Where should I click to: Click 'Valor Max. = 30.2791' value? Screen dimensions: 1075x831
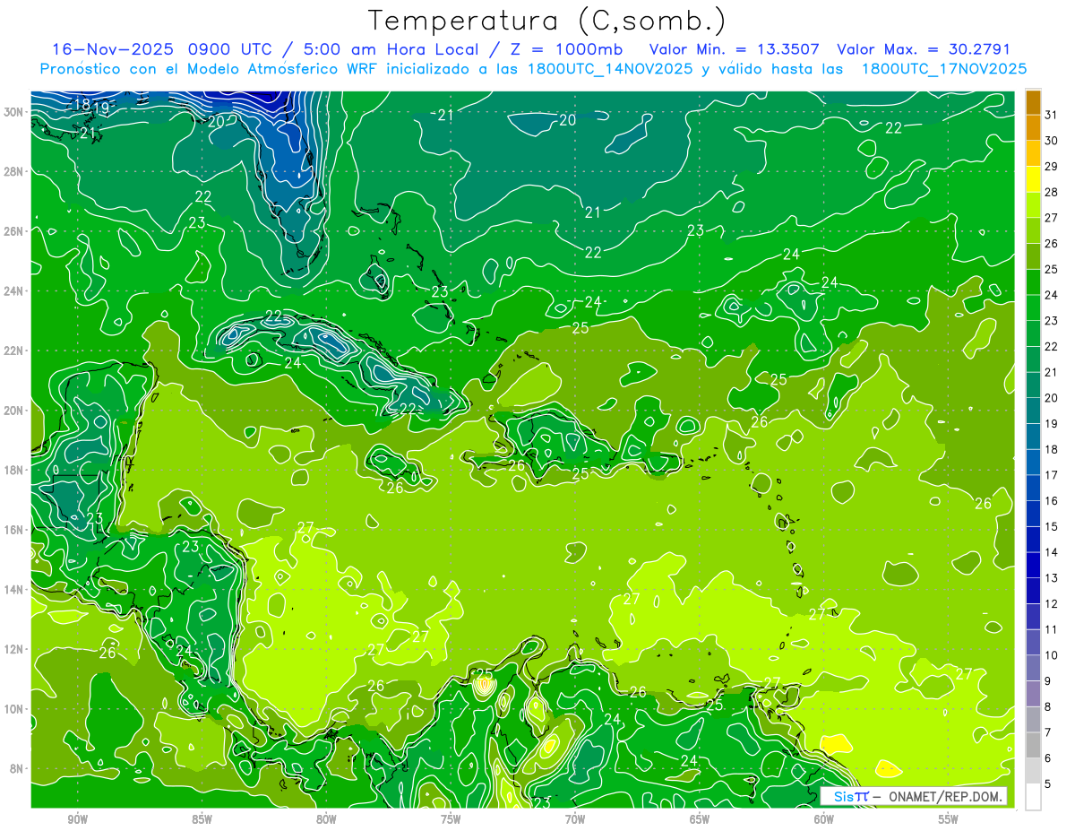tap(924, 49)
